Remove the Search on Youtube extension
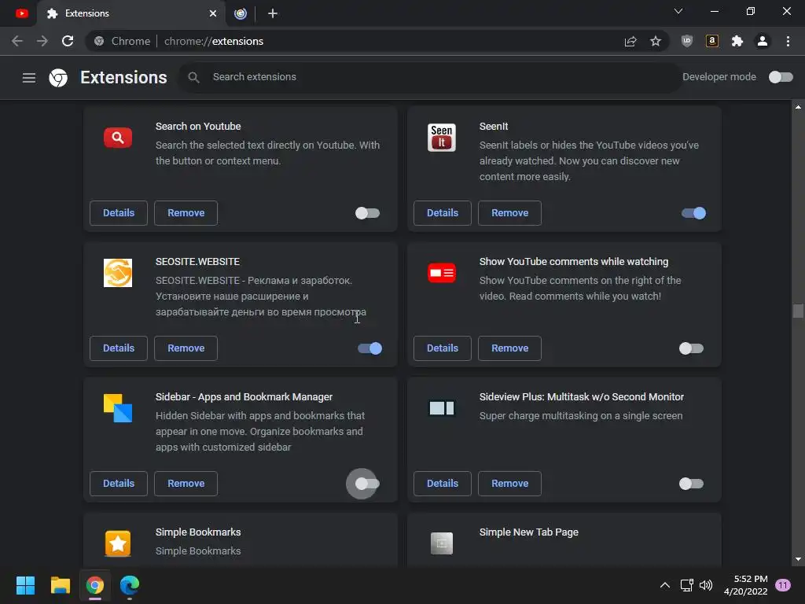 pos(186,213)
